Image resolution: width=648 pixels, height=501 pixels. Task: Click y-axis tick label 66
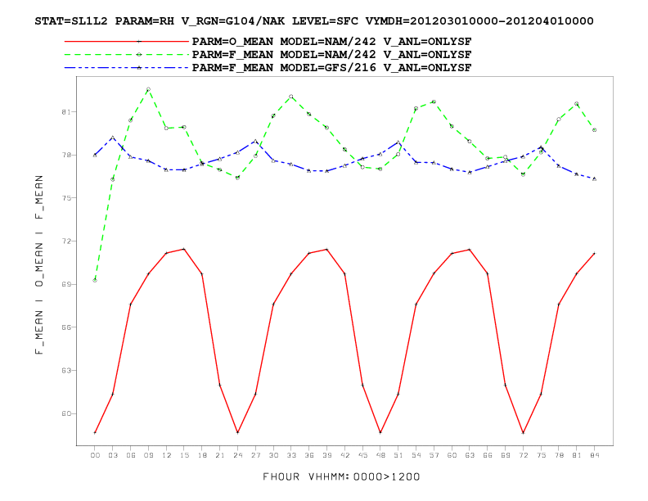[x=66, y=327]
